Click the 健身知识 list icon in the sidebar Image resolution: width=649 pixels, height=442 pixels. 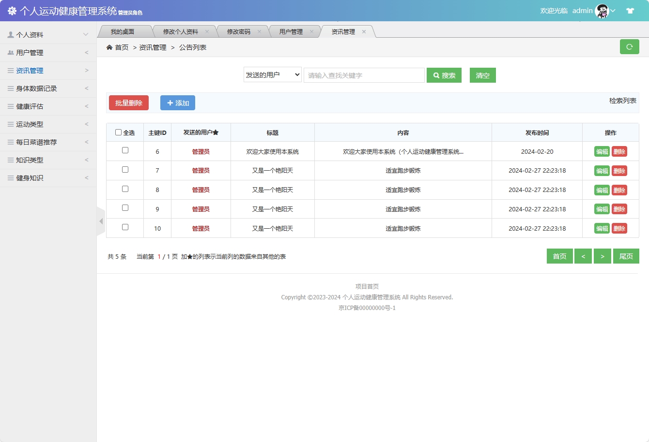pyautogui.click(x=11, y=177)
